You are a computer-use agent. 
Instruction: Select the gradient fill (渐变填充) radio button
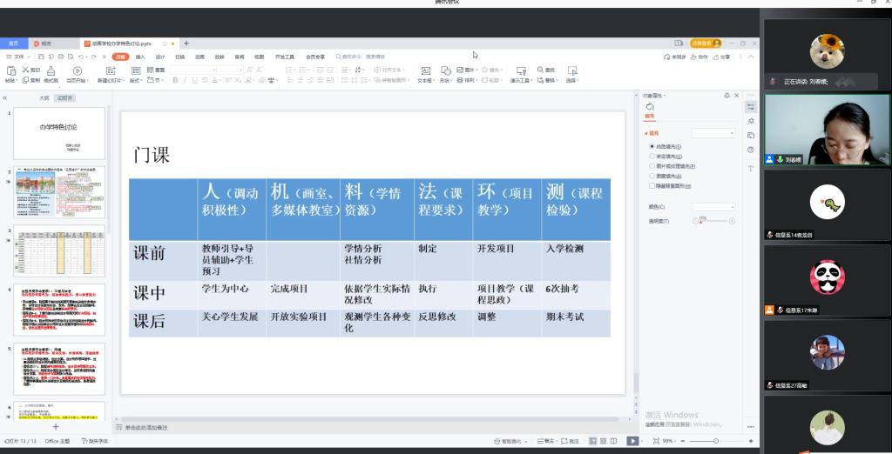652,157
